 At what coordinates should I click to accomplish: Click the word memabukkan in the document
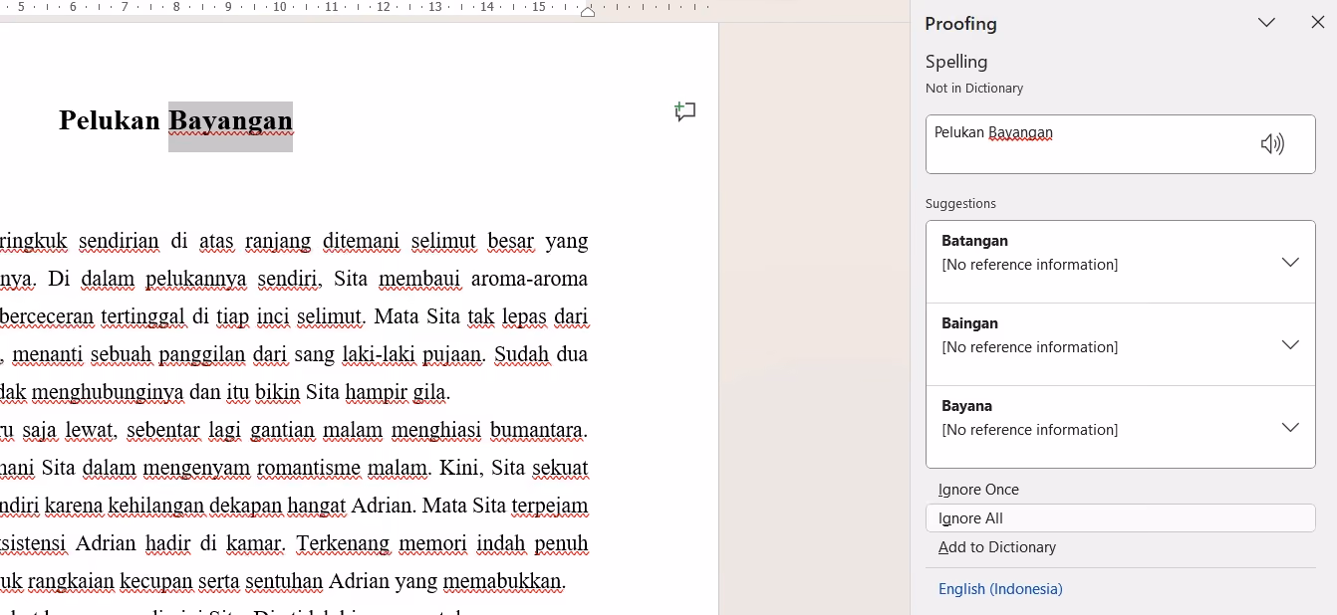tap(504, 581)
